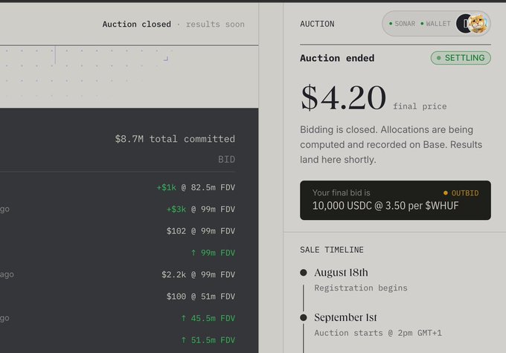Click the AUCTION panel heading

(317, 25)
